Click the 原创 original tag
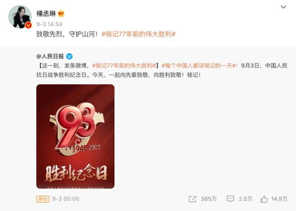Image resolution: width=296 pixels, height=211 pixels. 43,199
